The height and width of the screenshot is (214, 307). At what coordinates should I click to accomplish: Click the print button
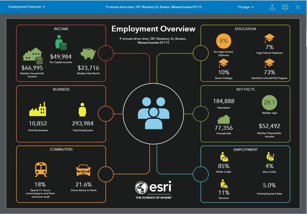coord(285,7)
